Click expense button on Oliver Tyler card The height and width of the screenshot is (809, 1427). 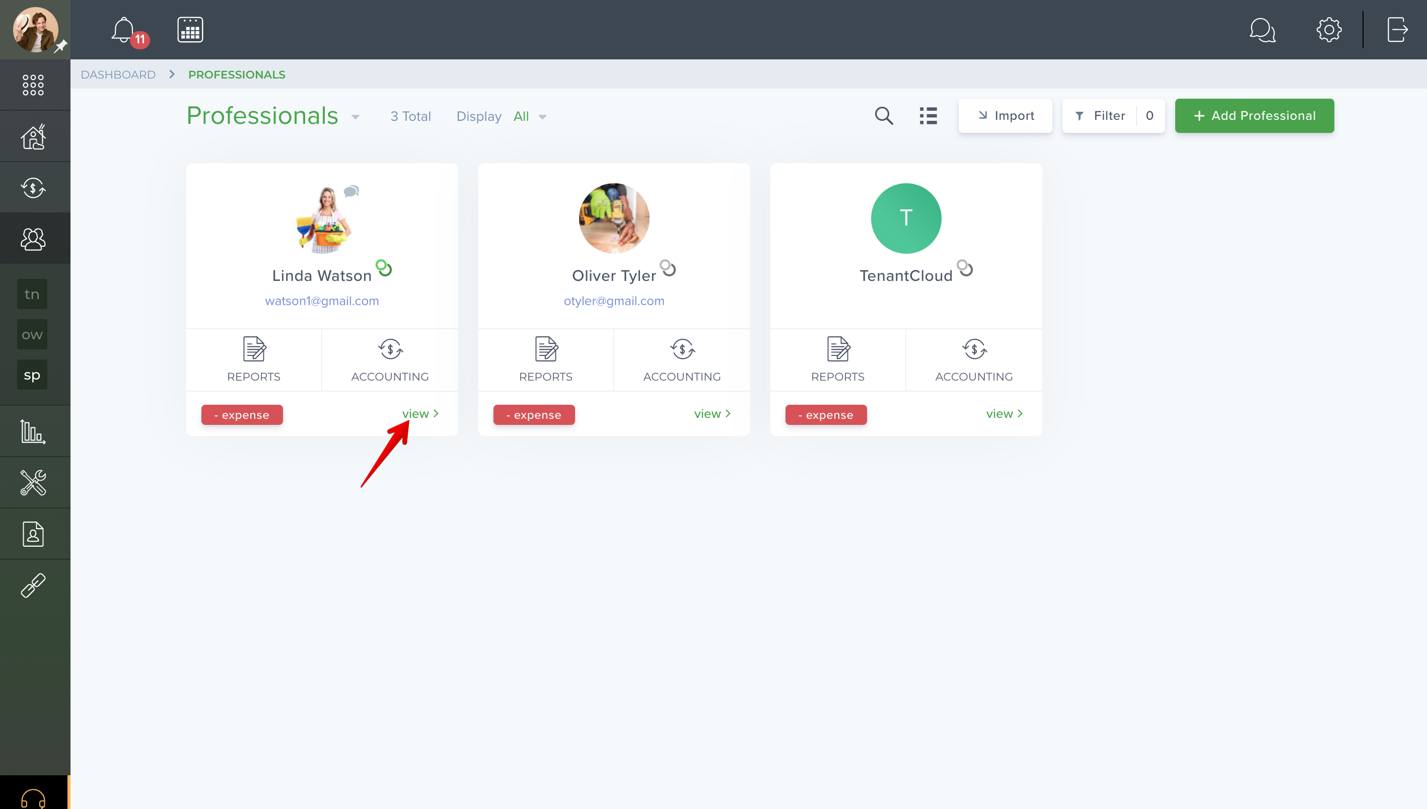(x=534, y=415)
